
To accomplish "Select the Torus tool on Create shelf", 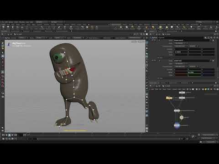I will point(17,27).
